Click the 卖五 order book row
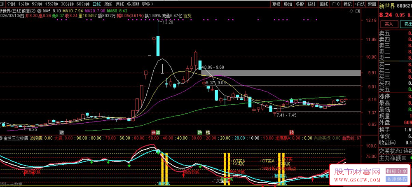The height and width of the screenshot is (187, 412). pyautogui.click(x=395, y=33)
